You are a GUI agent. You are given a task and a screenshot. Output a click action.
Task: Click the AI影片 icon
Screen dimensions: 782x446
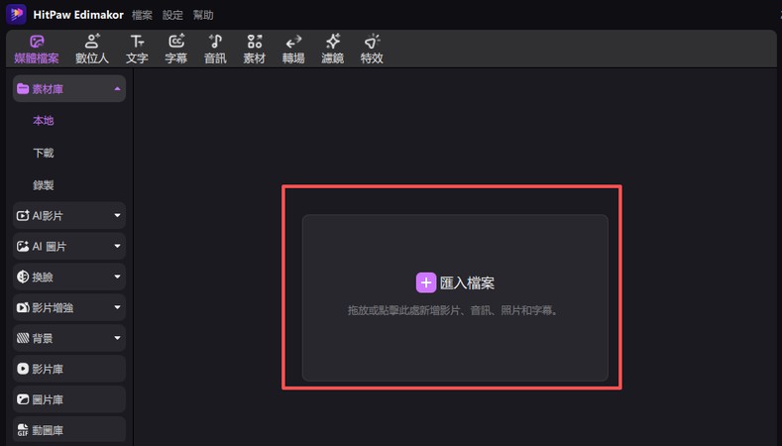click(23, 215)
